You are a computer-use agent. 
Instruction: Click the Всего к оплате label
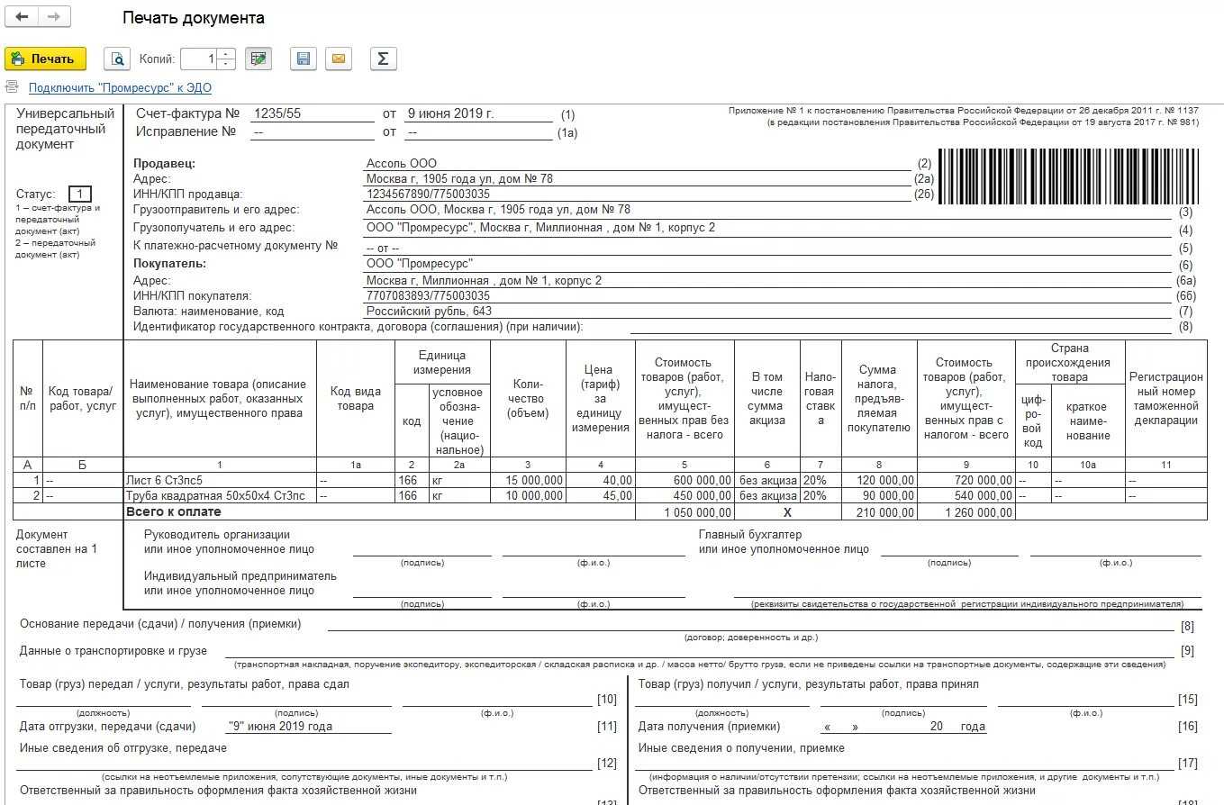click(x=173, y=511)
